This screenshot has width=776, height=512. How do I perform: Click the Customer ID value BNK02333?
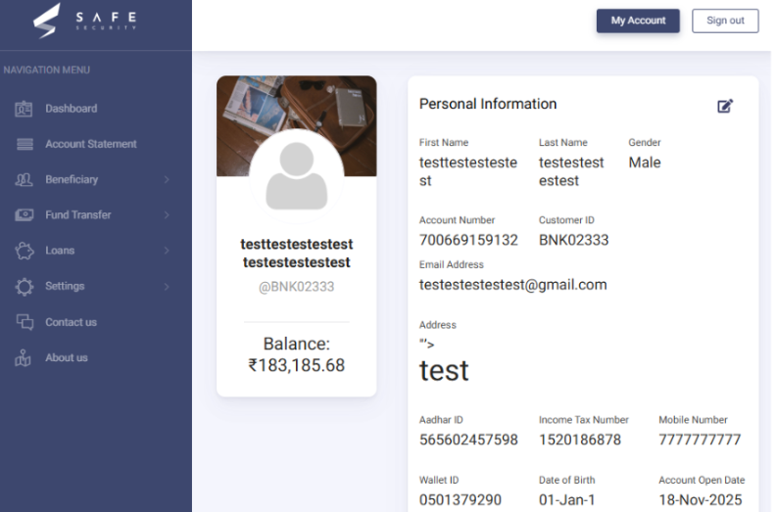[573, 240]
